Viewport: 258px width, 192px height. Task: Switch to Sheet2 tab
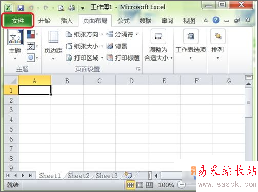78,176
